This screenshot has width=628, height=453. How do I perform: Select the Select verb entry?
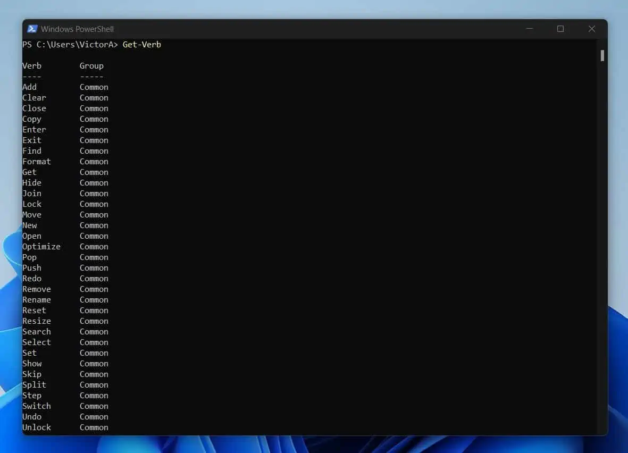[x=37, y=342]
